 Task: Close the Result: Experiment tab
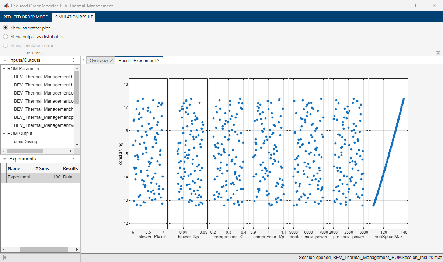160,60
